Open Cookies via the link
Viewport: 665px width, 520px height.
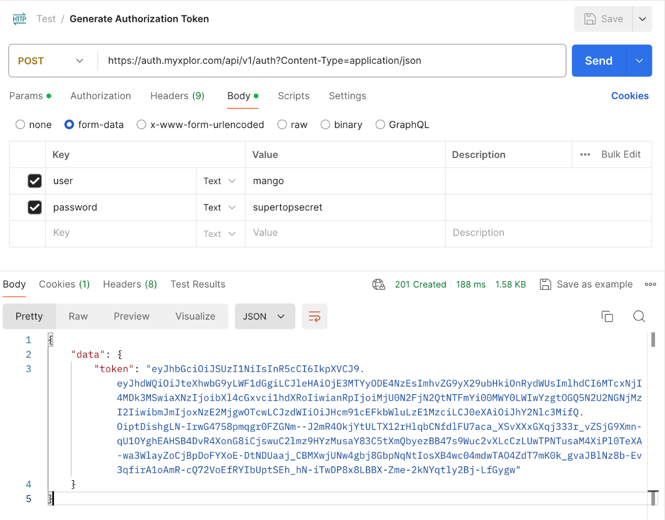point(630,96)
